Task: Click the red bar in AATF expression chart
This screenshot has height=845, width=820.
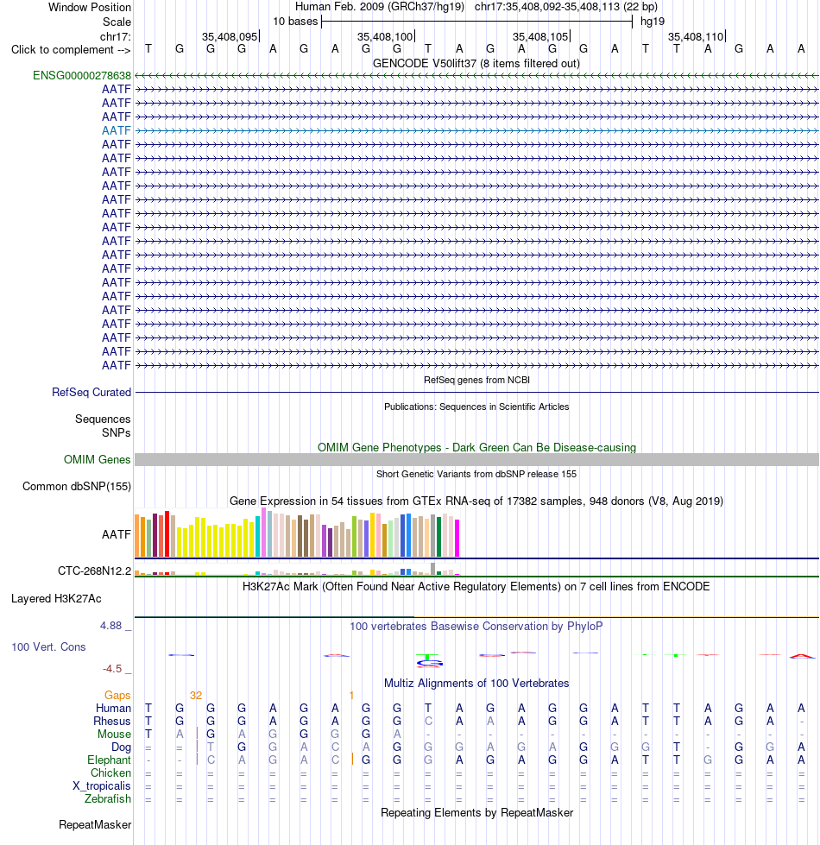Action: 167,533
